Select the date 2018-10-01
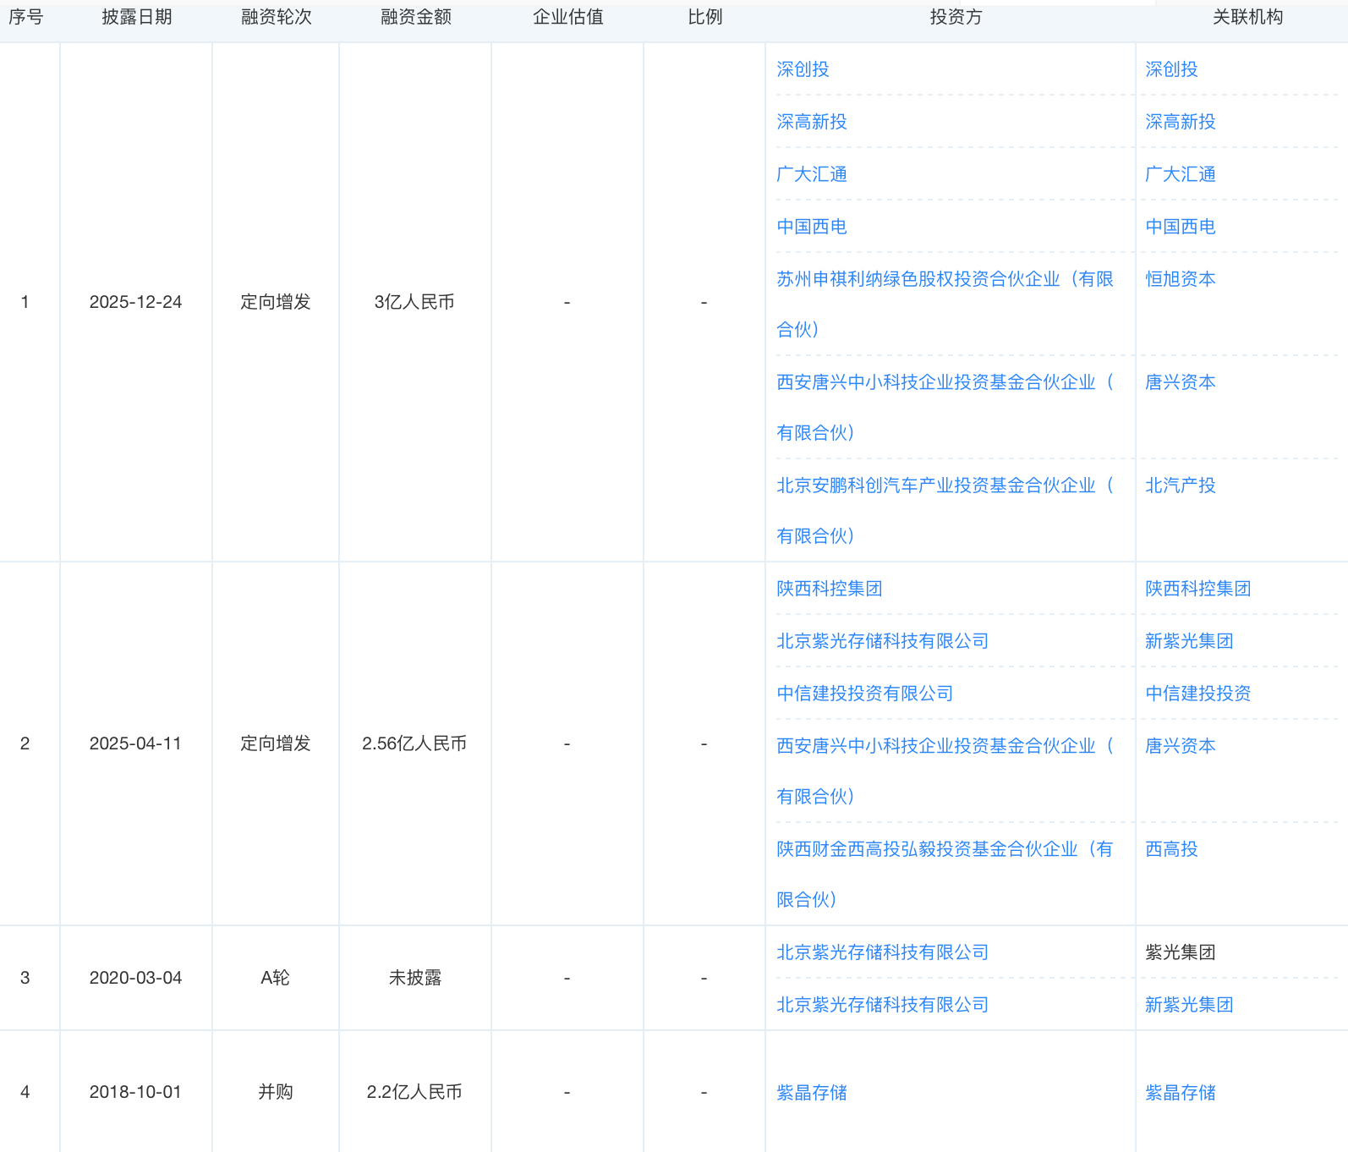Viewport: 1348px width, 1152px height. coord(135,1092)
